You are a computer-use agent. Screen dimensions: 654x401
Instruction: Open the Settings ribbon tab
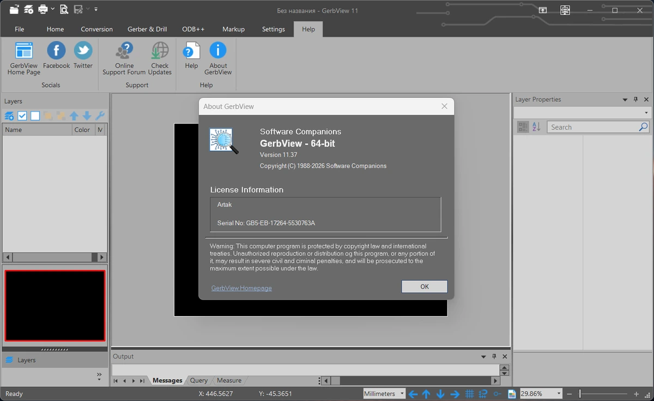(274, 29)
